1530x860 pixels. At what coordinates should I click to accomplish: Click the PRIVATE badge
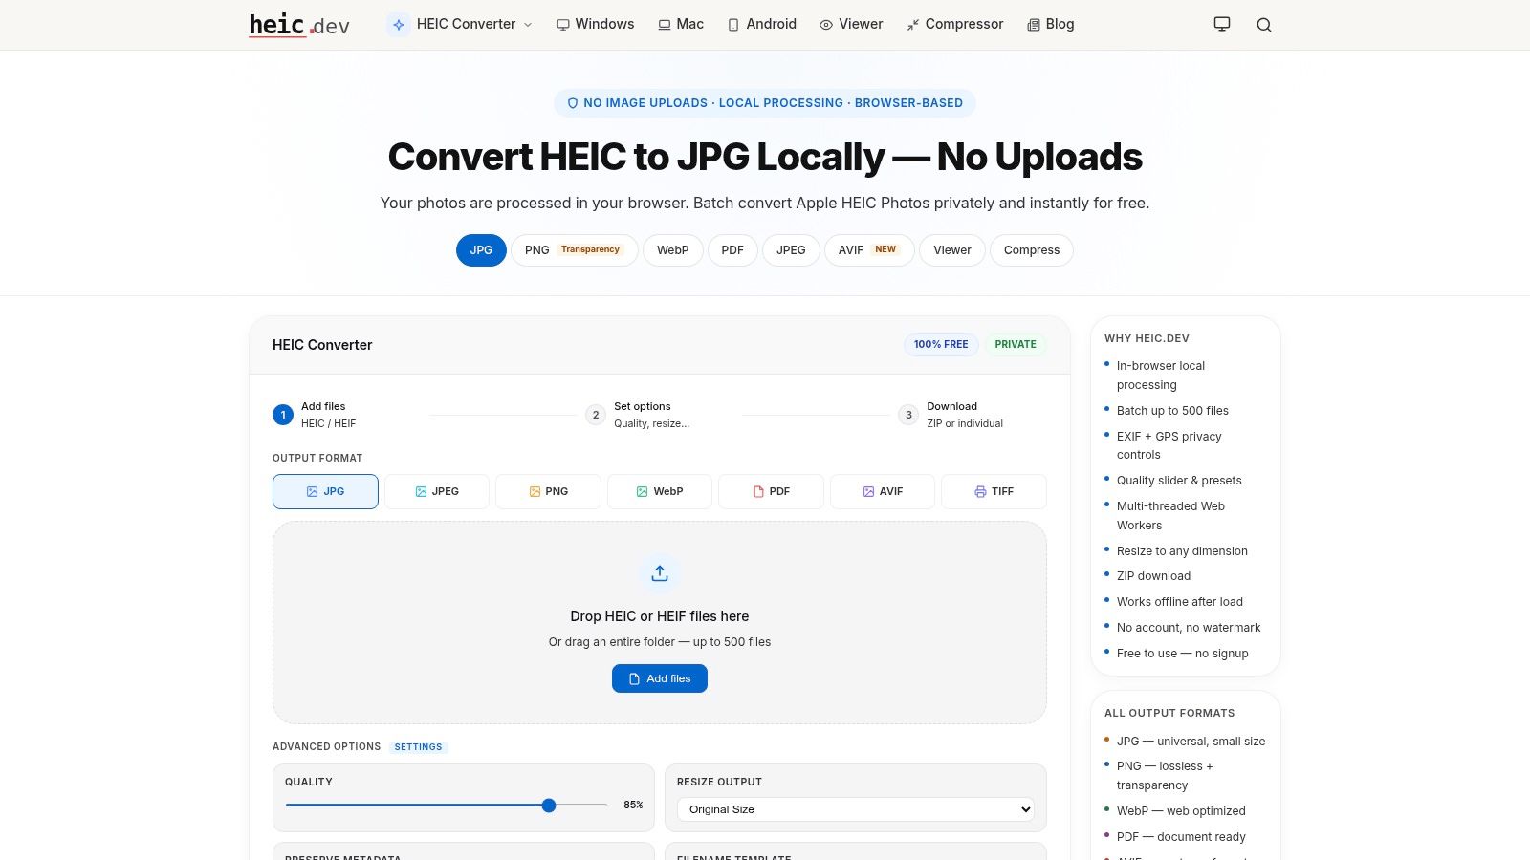tap(1016, 344)
